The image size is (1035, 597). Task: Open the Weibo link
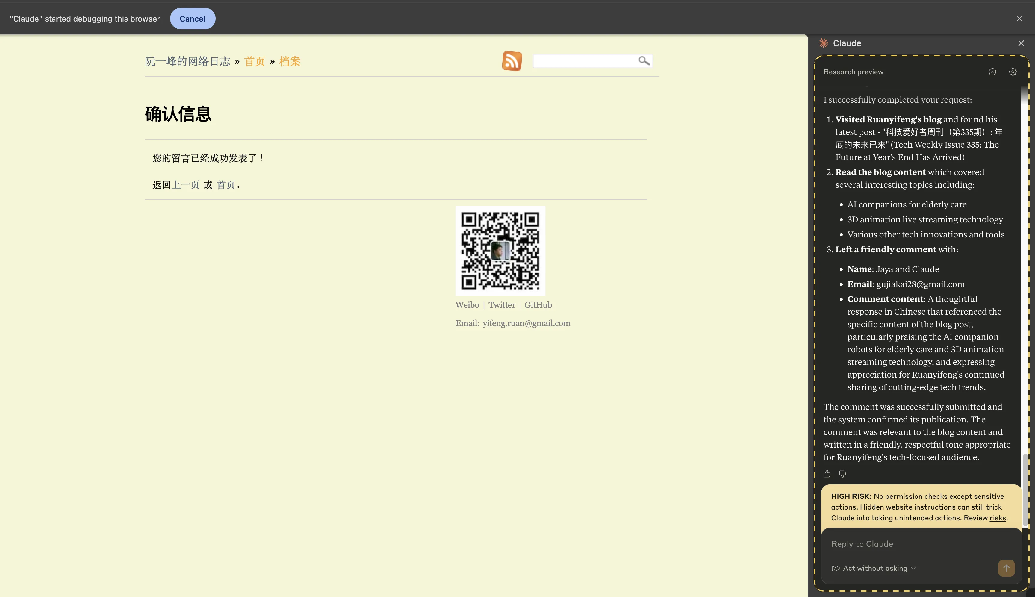pos(467,305)
